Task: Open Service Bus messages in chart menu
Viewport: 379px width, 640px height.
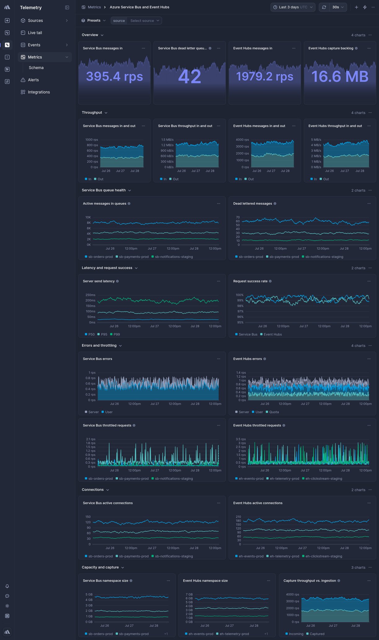Action: point(143,48)
